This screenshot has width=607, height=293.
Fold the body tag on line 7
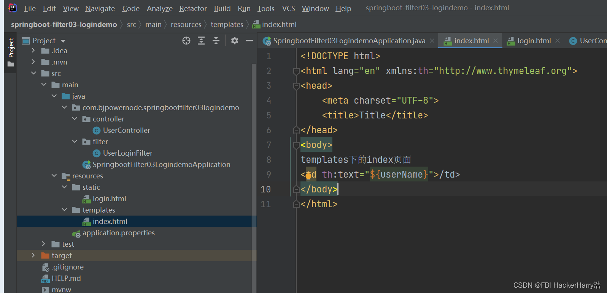[296, 145]
